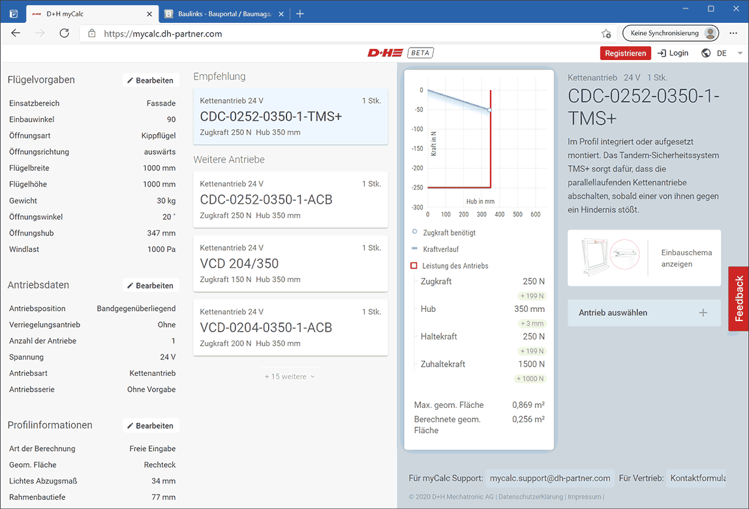Click the 'Freie Eingabe' value
The height and width of the screenshot is (509, 749).
[x=153, y=448]
